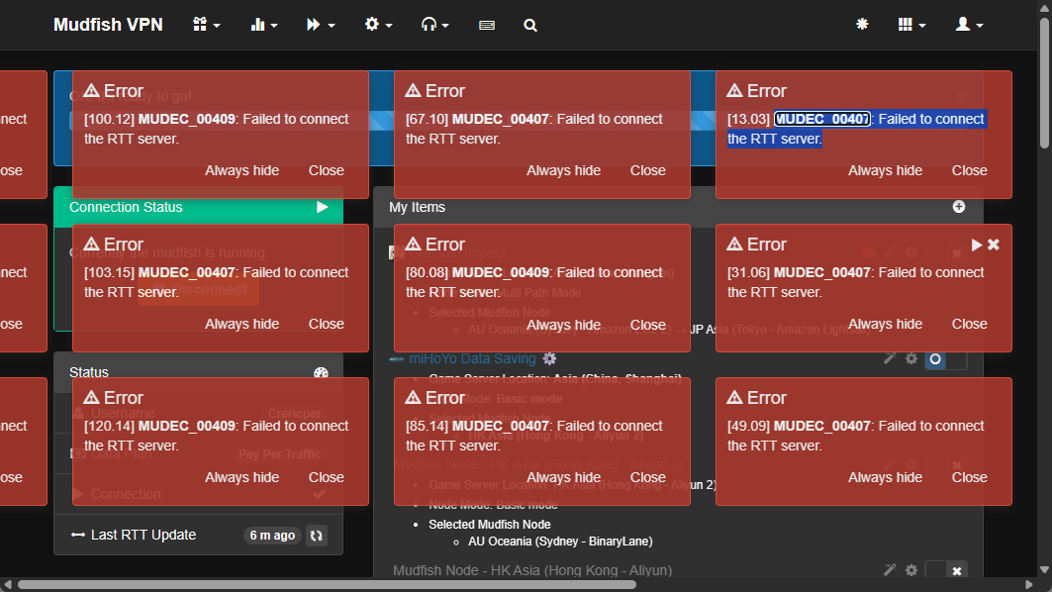Close the [13.03] MUDEC_00407 error

(970, 170)
